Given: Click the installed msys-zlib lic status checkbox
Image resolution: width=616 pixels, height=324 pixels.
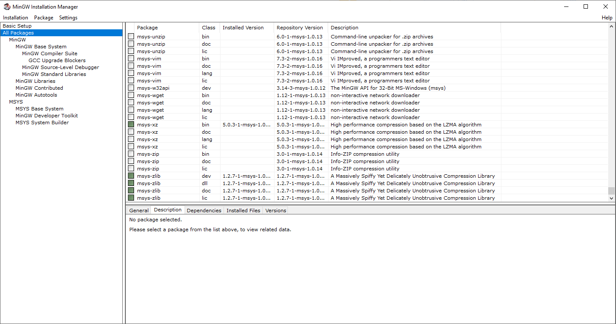Looking at the screenshot, I should coord(131,198).
